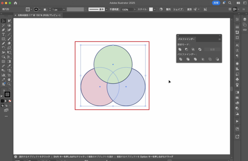Viewport: 248px width, 161px height.
Task: Click Pathfinder Trim button
Action: pos(188,59)
